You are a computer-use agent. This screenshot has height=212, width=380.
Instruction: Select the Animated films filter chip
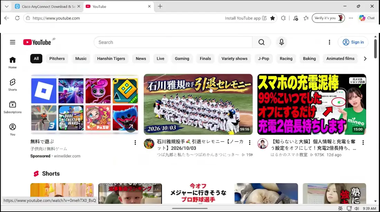[x=340, y=59]
